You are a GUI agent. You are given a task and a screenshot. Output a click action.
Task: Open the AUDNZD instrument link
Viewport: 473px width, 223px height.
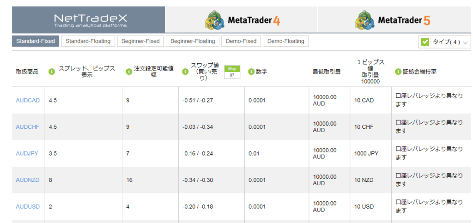(x=28, y=180)
